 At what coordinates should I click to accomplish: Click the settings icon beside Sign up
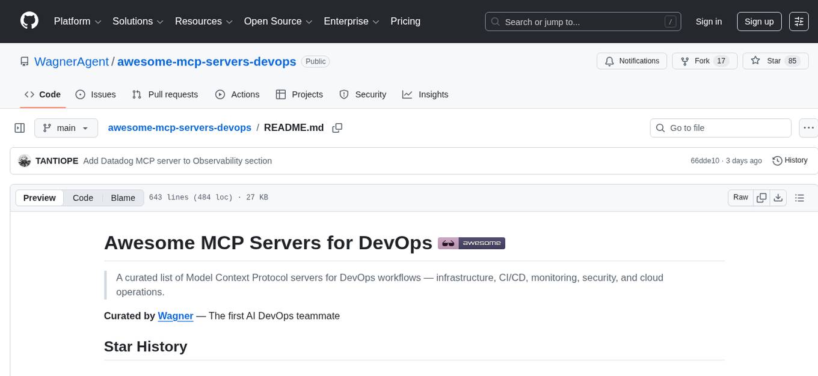point(799,21)
